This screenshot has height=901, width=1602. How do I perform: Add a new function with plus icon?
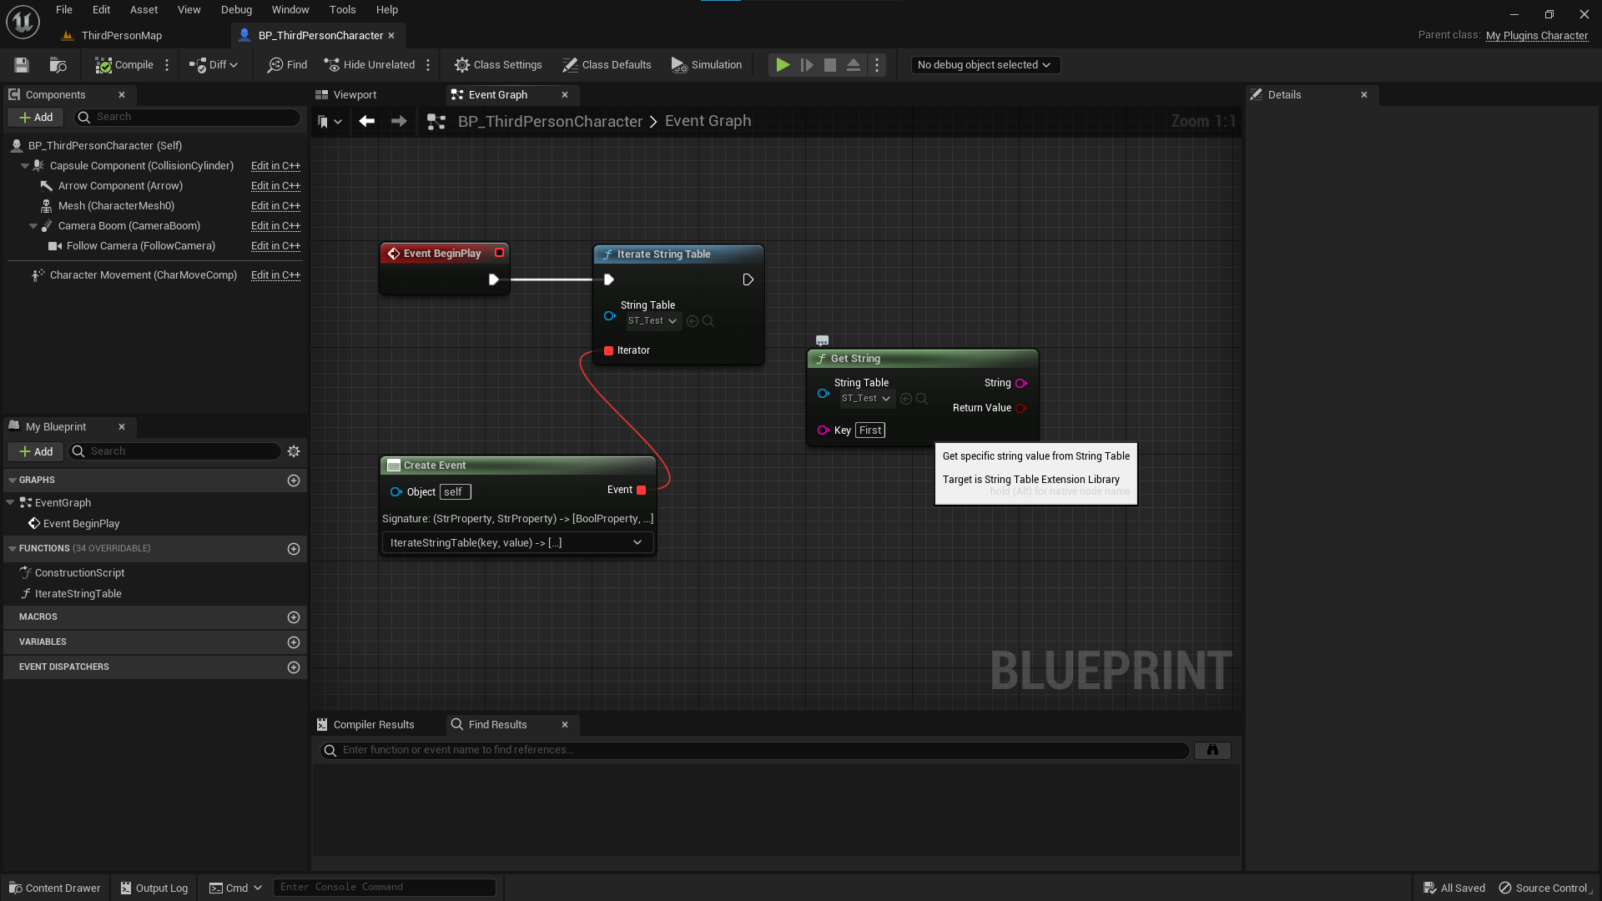point(294,549)
